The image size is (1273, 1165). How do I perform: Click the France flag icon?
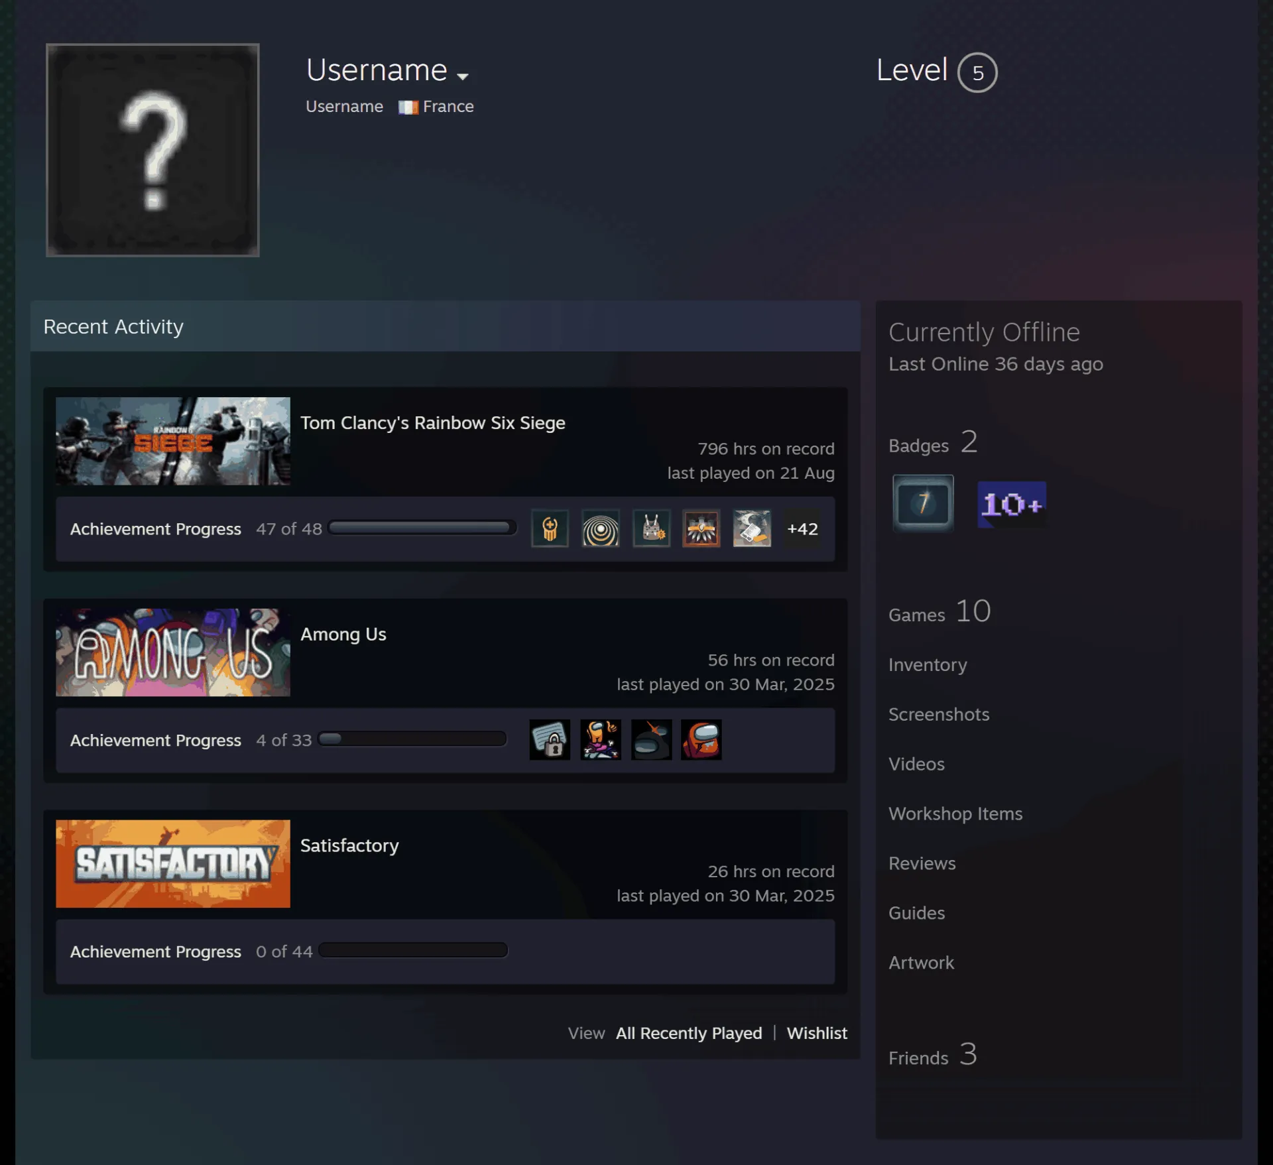pyautogui.click(x=408, y=107)
